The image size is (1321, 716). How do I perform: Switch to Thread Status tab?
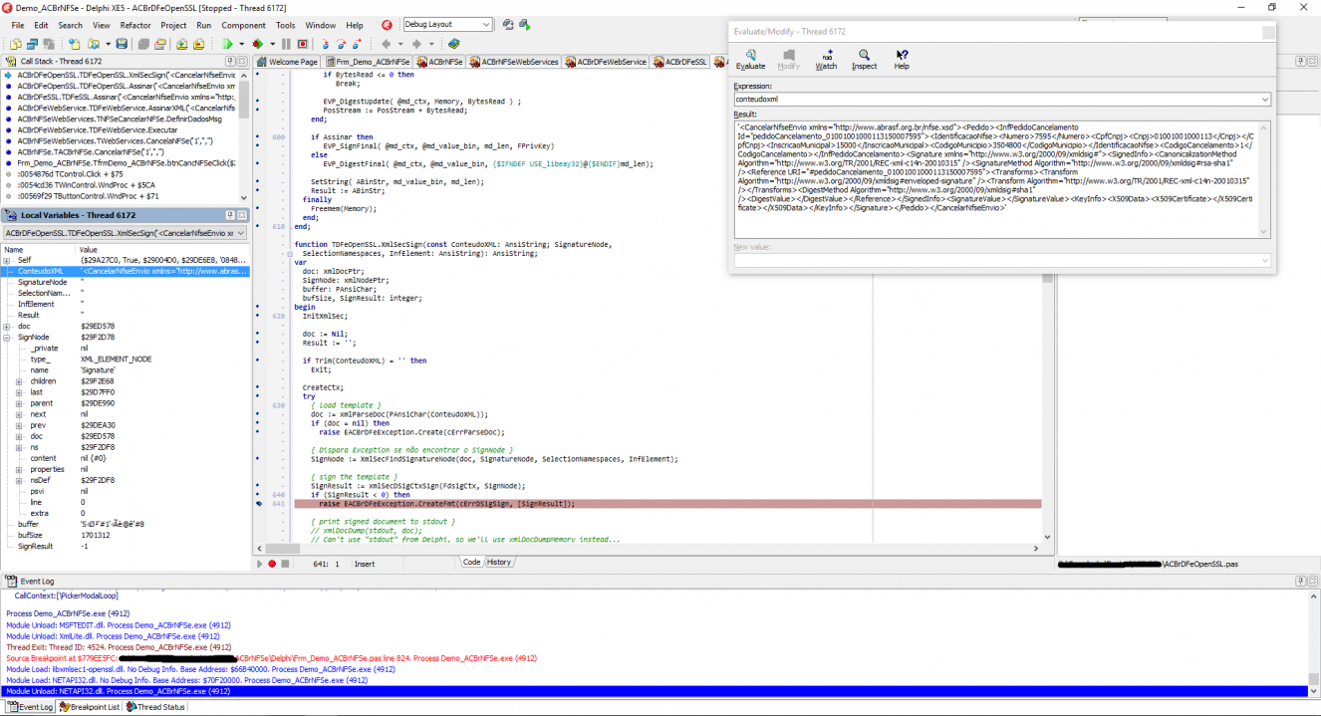pyautogui.click(x=155, y=707)
